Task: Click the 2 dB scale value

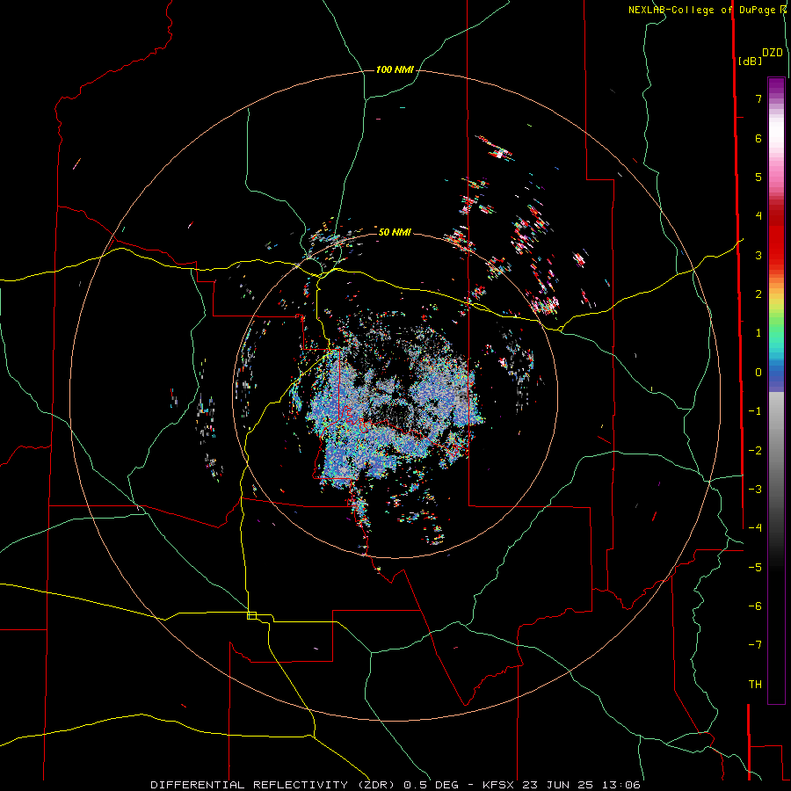Action: tap(758, 294)
